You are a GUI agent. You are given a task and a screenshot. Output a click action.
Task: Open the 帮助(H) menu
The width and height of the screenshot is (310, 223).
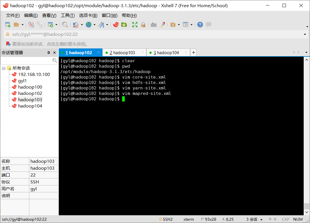point(129,15)
